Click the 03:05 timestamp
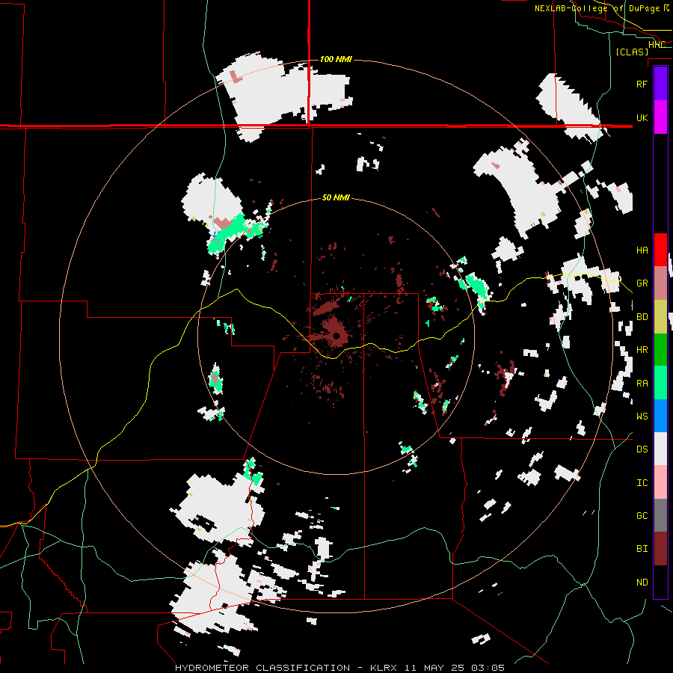 tap(487, 668)
